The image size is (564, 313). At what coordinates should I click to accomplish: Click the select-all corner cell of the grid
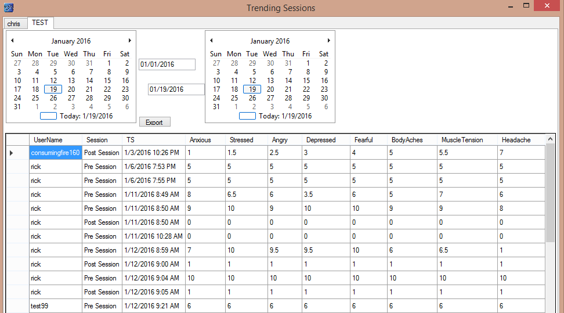coord(17,140)
